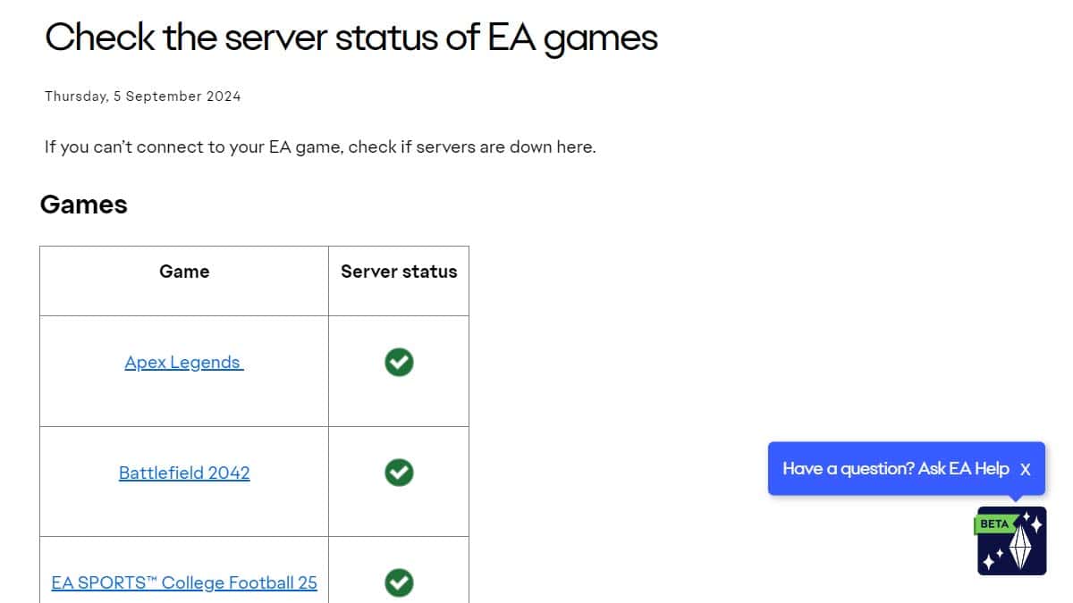Click the College Football 25 green status checkmark
Image resolution: width=1073 pixels, height=603 pixels.
[399, 582]
